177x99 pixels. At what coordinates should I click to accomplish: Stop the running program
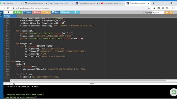pyautogui.click(x=37, y=12)
